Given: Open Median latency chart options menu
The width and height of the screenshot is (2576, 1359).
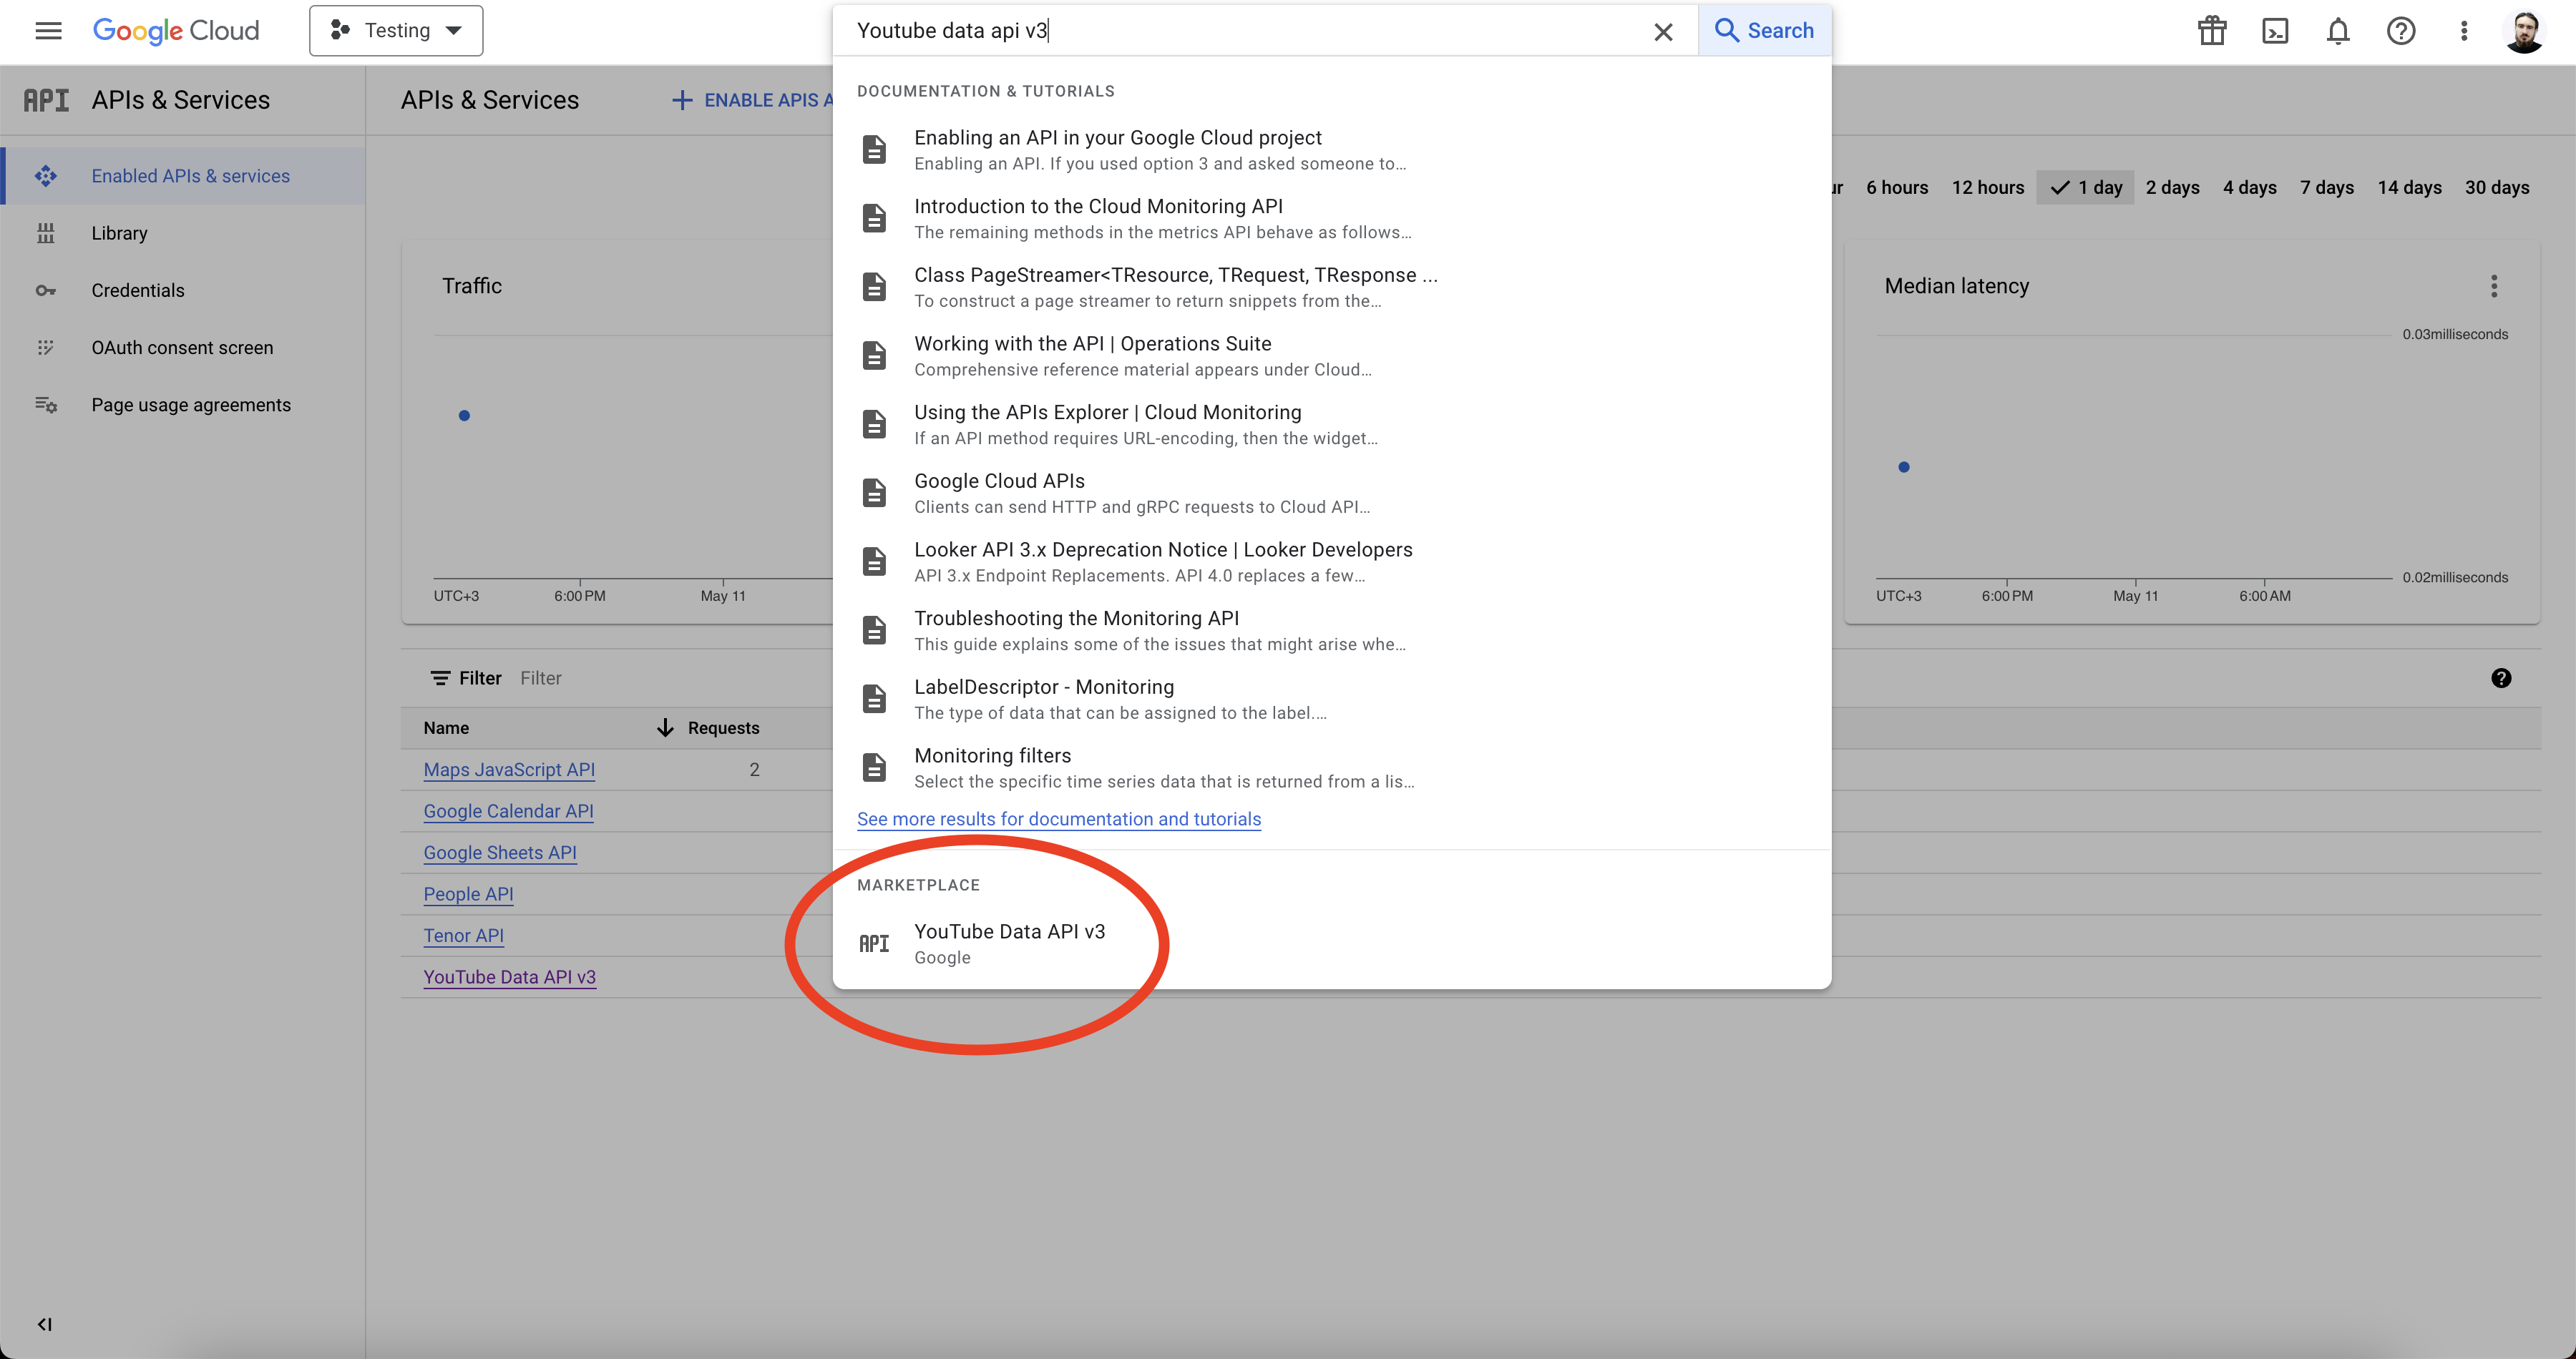Looking at the screenshot, I should pos(2494,287).
